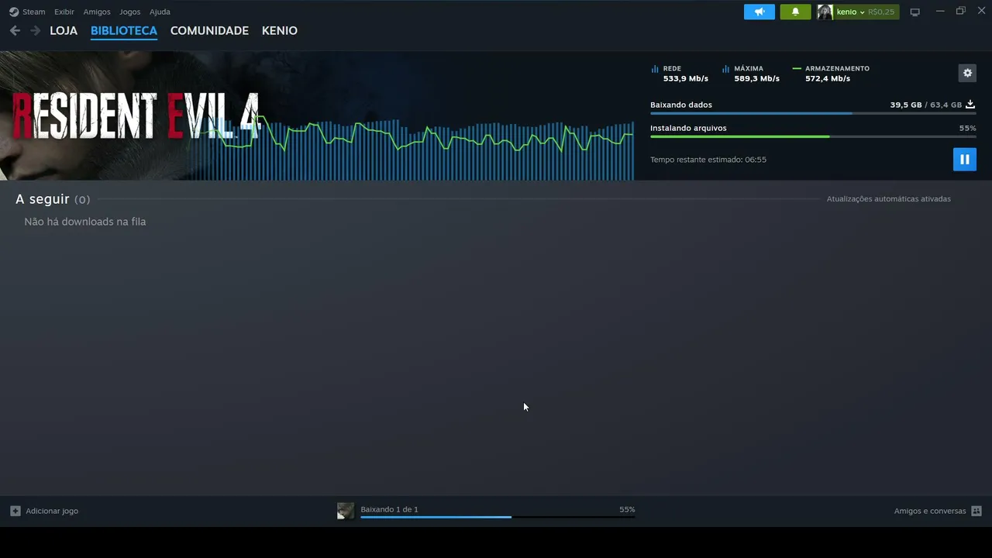The height and width of the screenshot is (558, 992).
Task: Open the COMUNIDADE tab
Action: coord(209,30)
